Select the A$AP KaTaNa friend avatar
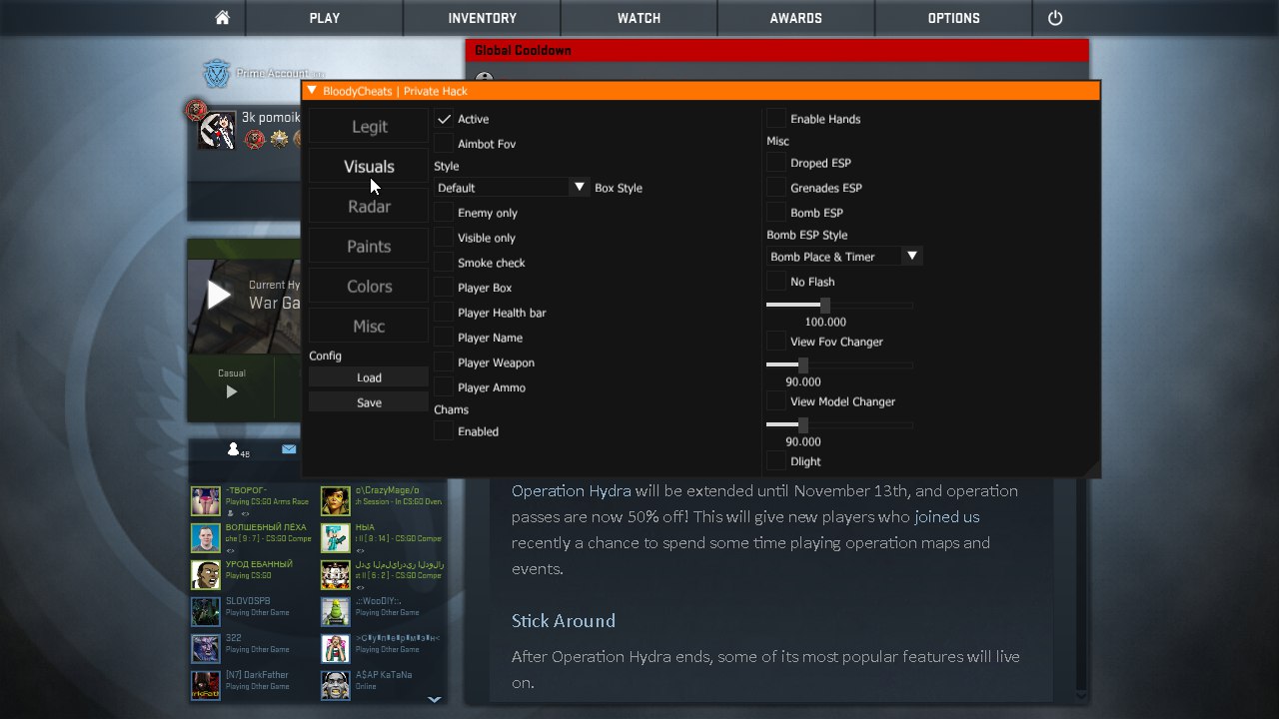The image size is (1279, 719). click(x=336, y=686)
